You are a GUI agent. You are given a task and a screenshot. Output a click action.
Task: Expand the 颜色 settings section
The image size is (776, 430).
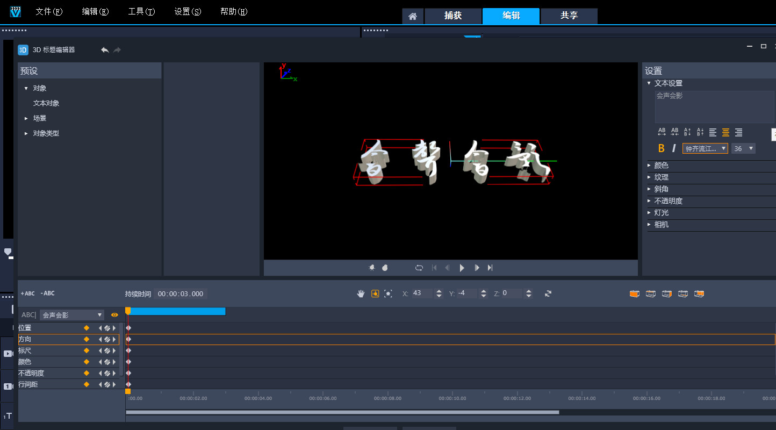pos(649,166)
